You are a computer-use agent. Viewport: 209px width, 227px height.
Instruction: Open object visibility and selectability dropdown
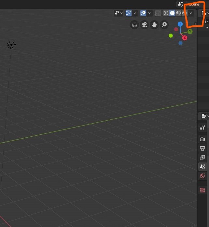(x=118, y=13)
